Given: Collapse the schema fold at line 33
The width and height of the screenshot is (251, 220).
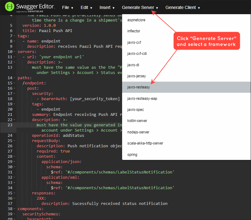Looking at the screenshot, I should tap(15, 183).
